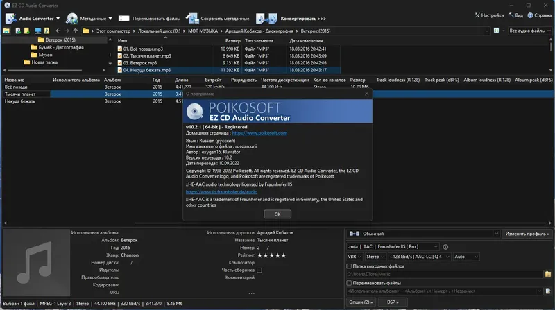Select the Бумер - Дискография folder in tree
The width and height of the screenshot is (555, 310).
[x=62, y=47]
